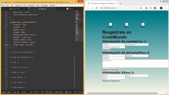This screenshot has width=169, height=95.
Task: Click the css file path in status bar
Action: click(x=24, y=92)
